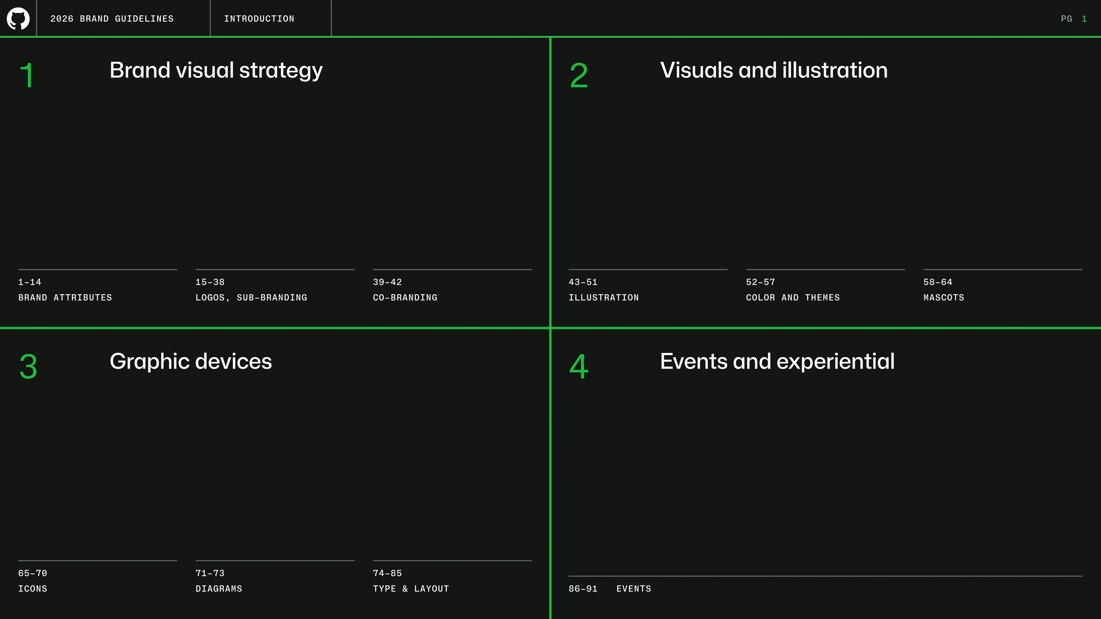Open Logos, Sub-branding section link

[x=251, y=290]
